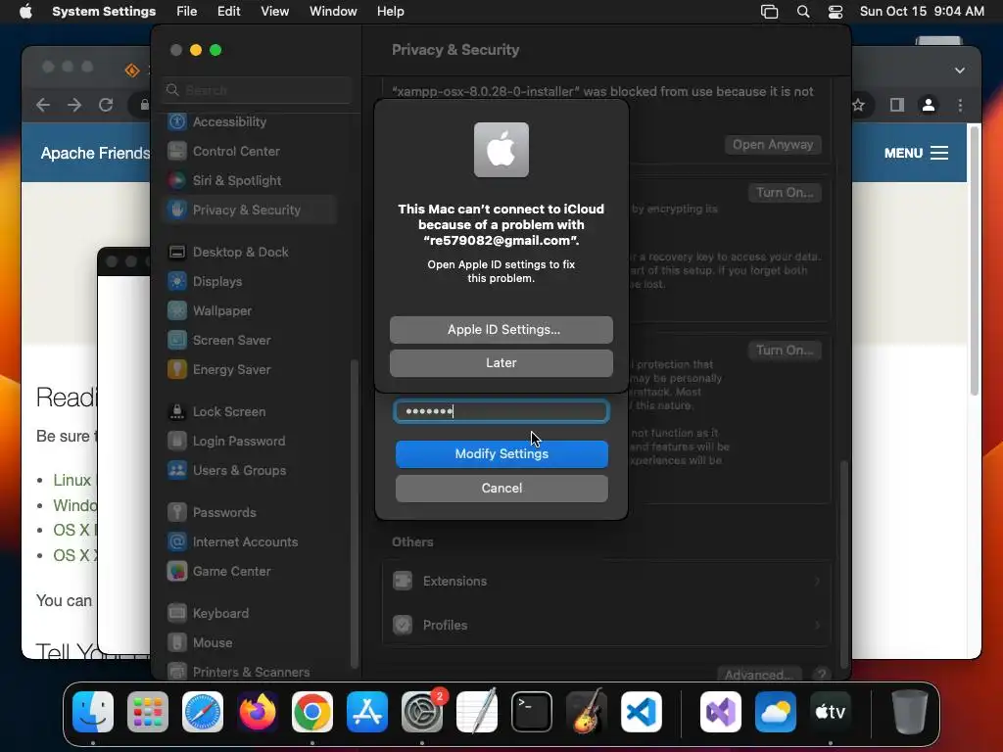This screenshot has height=752, width=1003.
Task: Click the Open Anyway button
Action: (x=773, y=145)
